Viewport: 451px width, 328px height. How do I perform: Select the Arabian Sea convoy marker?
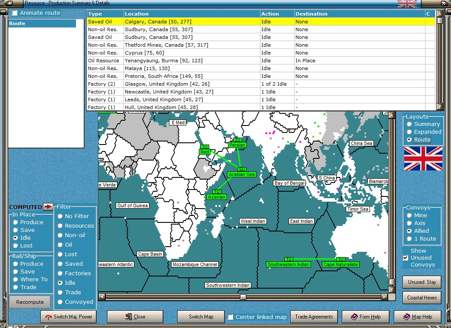(x=242, y=174)
